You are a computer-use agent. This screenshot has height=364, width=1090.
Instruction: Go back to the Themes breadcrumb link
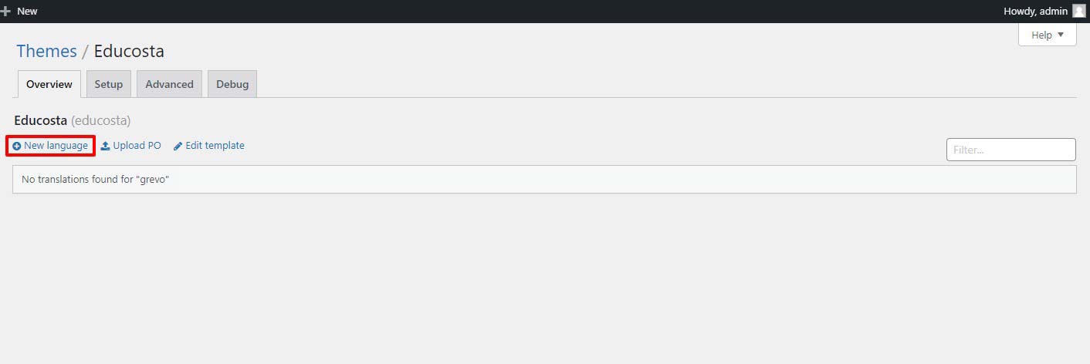tap(46, 52)
